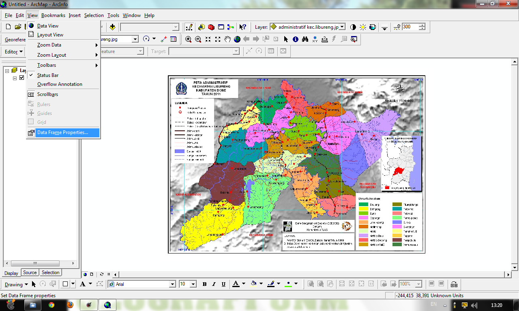Click the Fixed Zoom Out arrows icon
This screenshot has height=311, width=519.
click(x=218, y=39)
